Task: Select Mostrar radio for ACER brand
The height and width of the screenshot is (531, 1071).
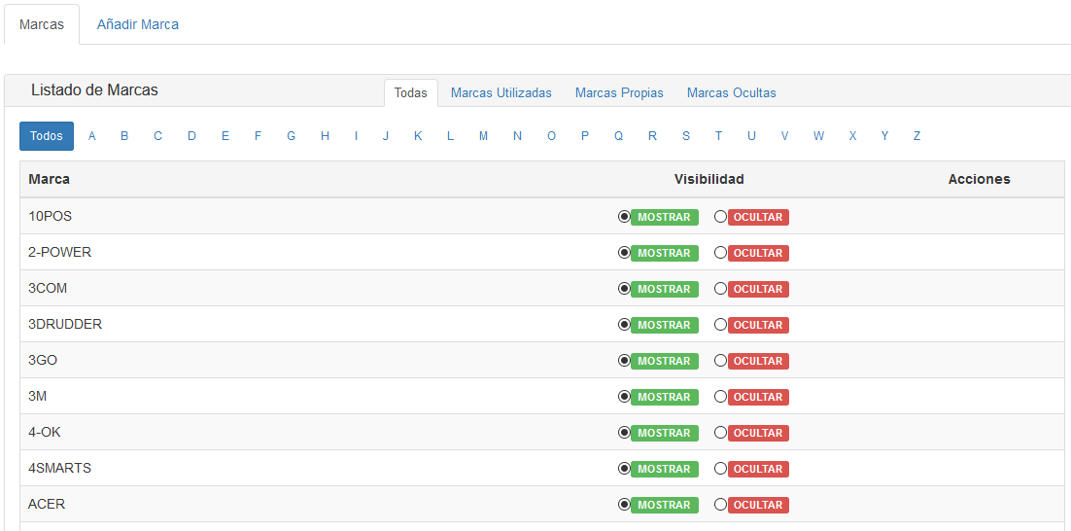Action: tap(624, 505)
